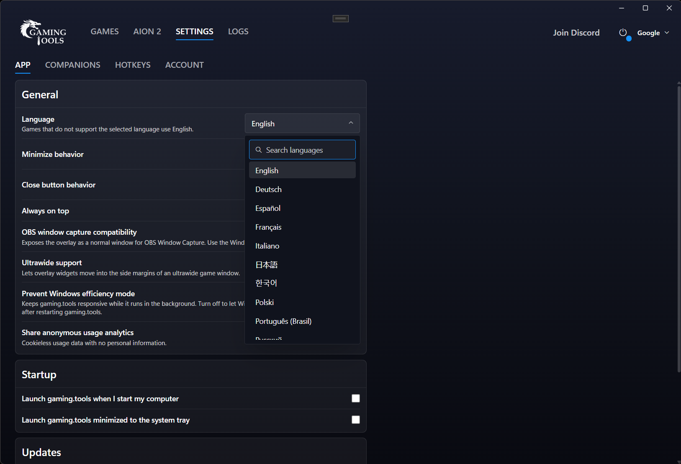This screenshot has height=464, width=681.
Task: Choose Polski in the language list
Action: [302, 302]
